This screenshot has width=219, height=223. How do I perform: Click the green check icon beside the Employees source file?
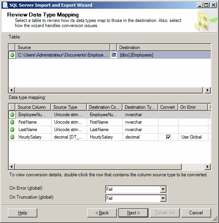[x=12, y=55]
